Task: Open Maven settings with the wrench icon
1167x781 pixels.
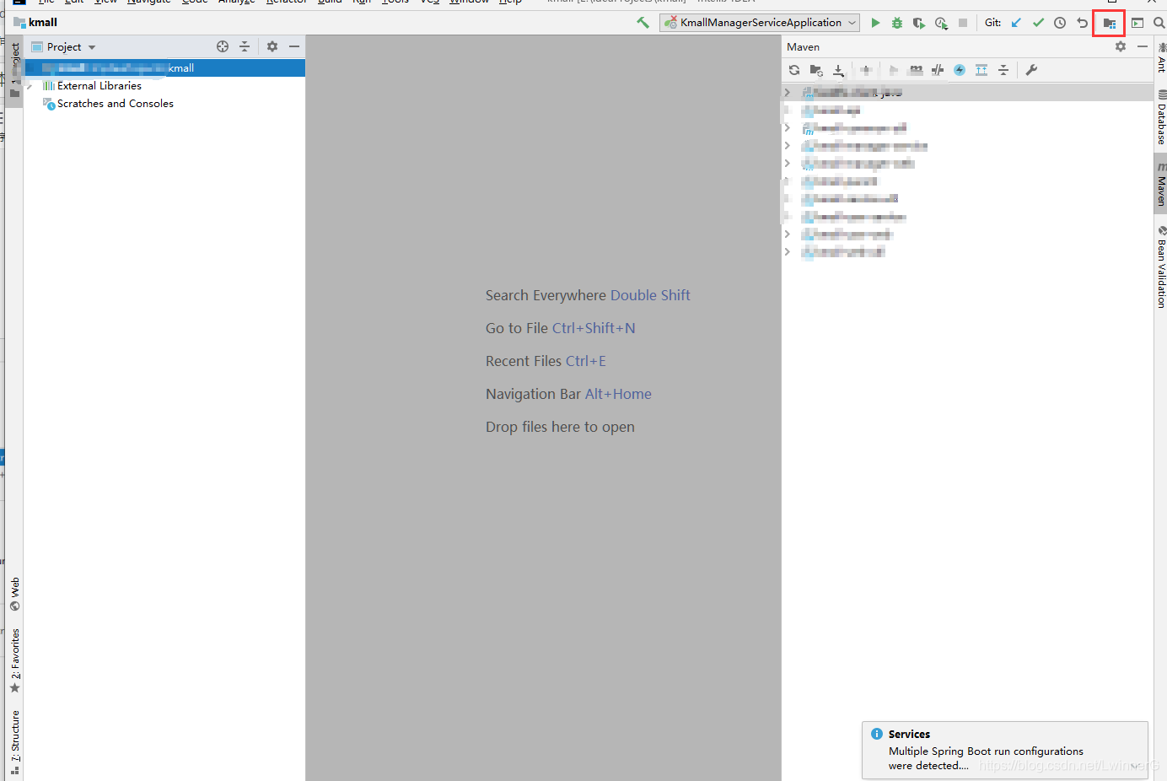Action: [1031, 70]
